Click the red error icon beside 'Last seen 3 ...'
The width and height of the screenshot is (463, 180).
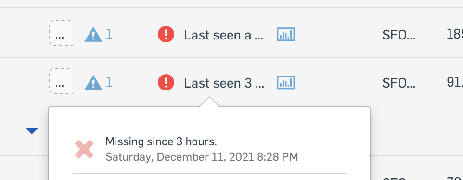click(166, 82)
